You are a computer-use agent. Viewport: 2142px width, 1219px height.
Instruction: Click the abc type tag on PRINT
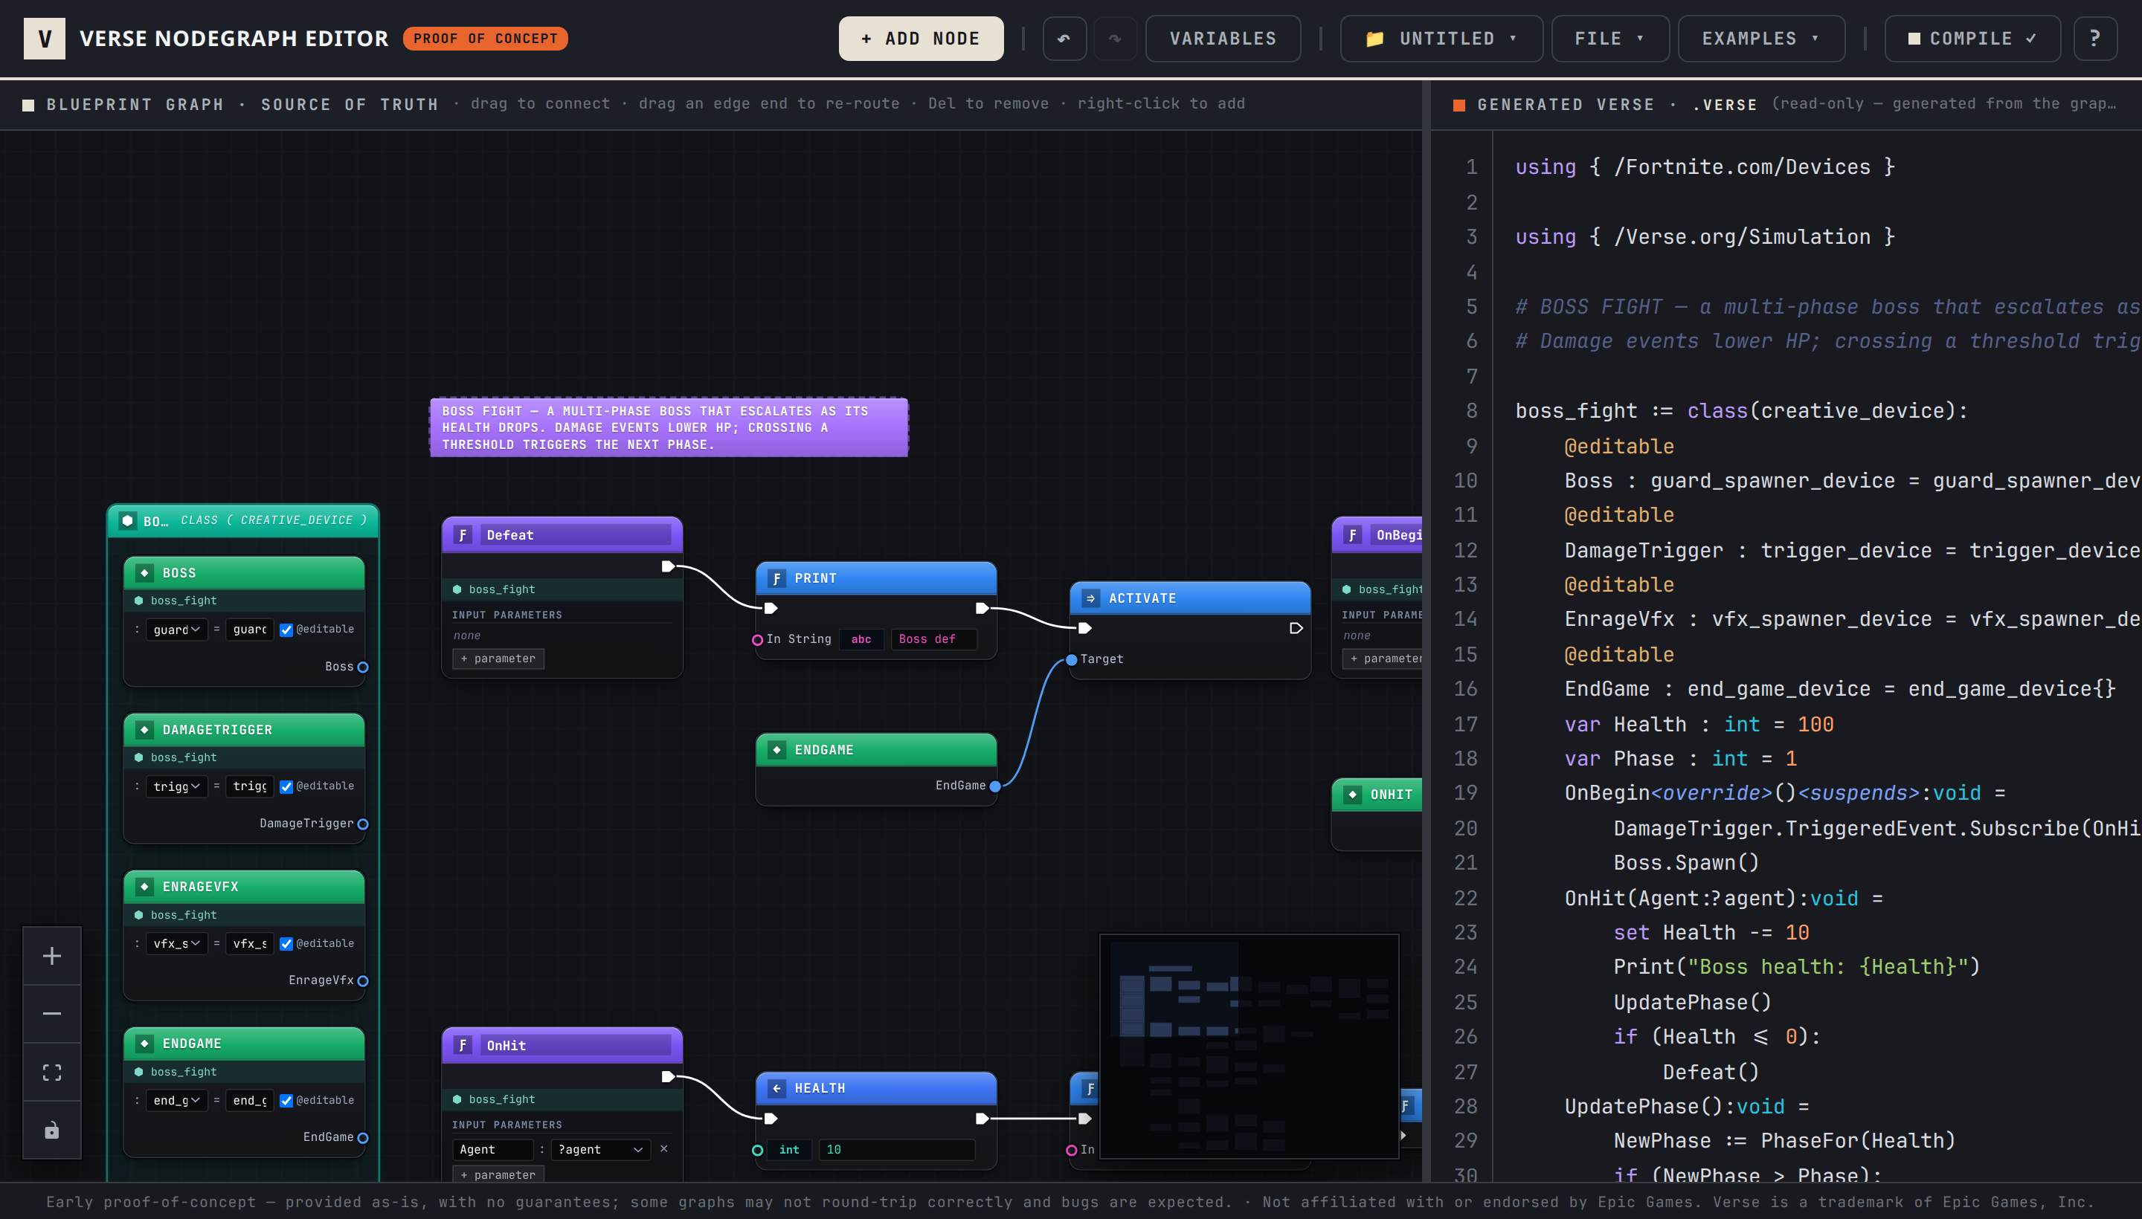(x=861, y=638)
